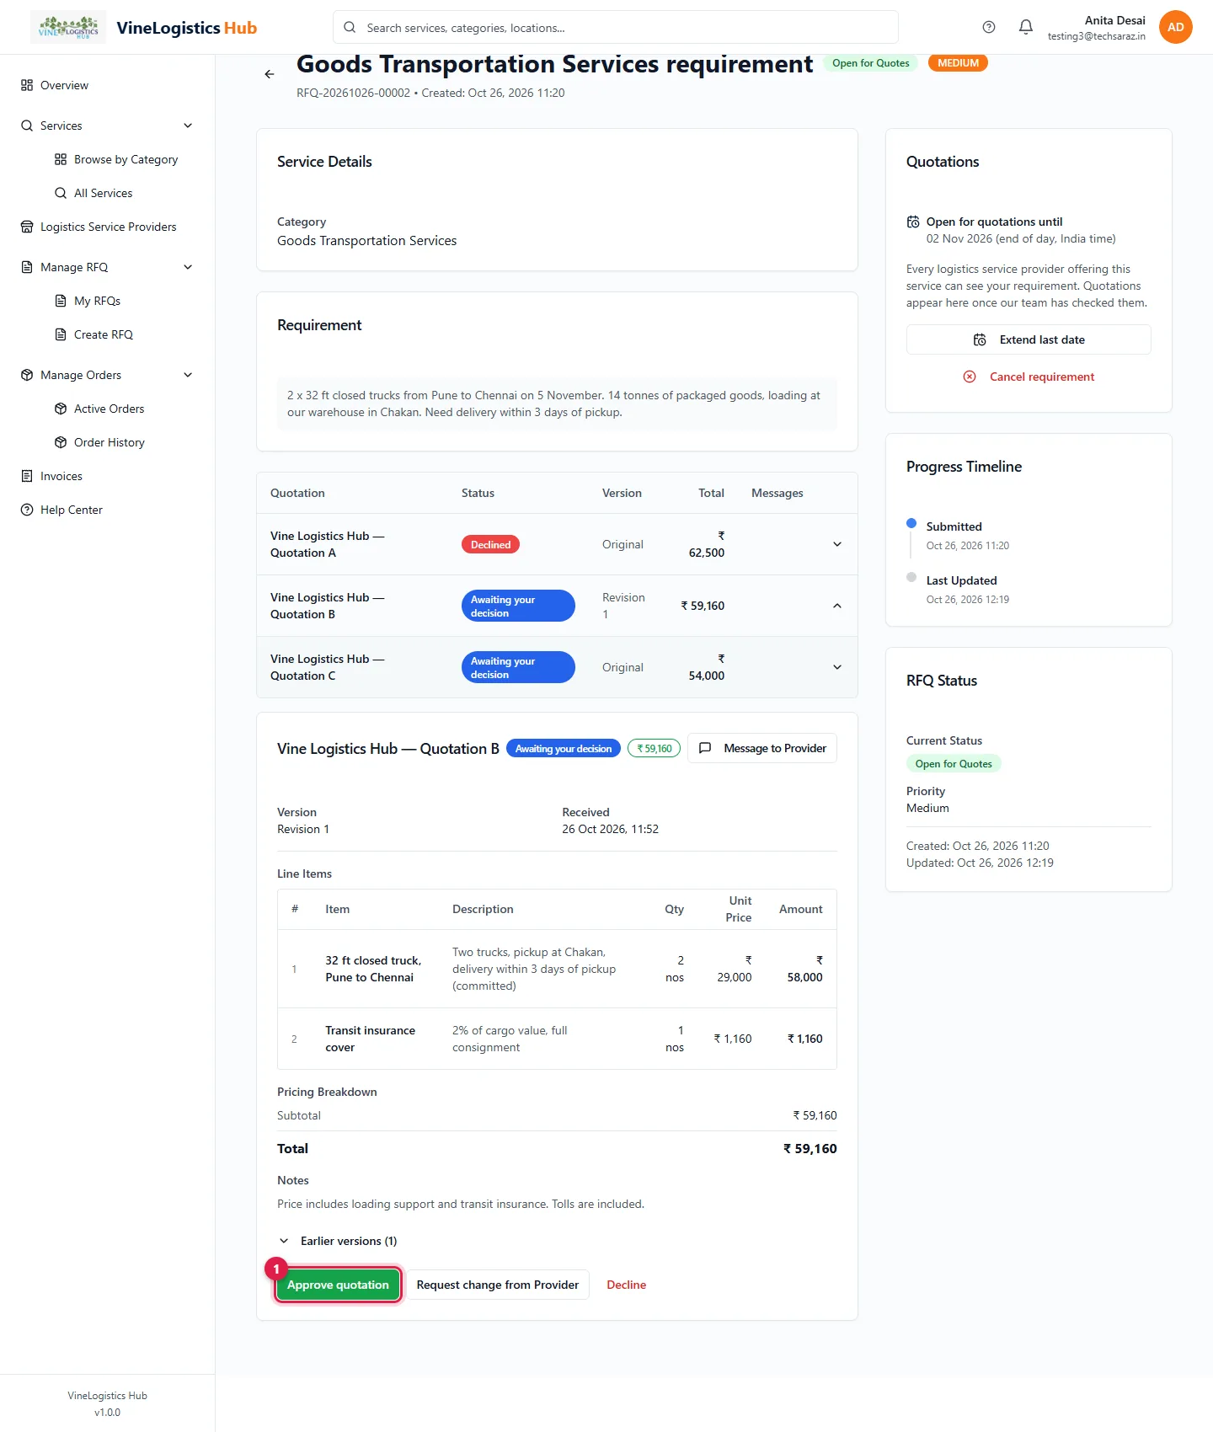Approve quotation B with the green button
This screenshot has height=1432, width=1213.
point(338,1285)
